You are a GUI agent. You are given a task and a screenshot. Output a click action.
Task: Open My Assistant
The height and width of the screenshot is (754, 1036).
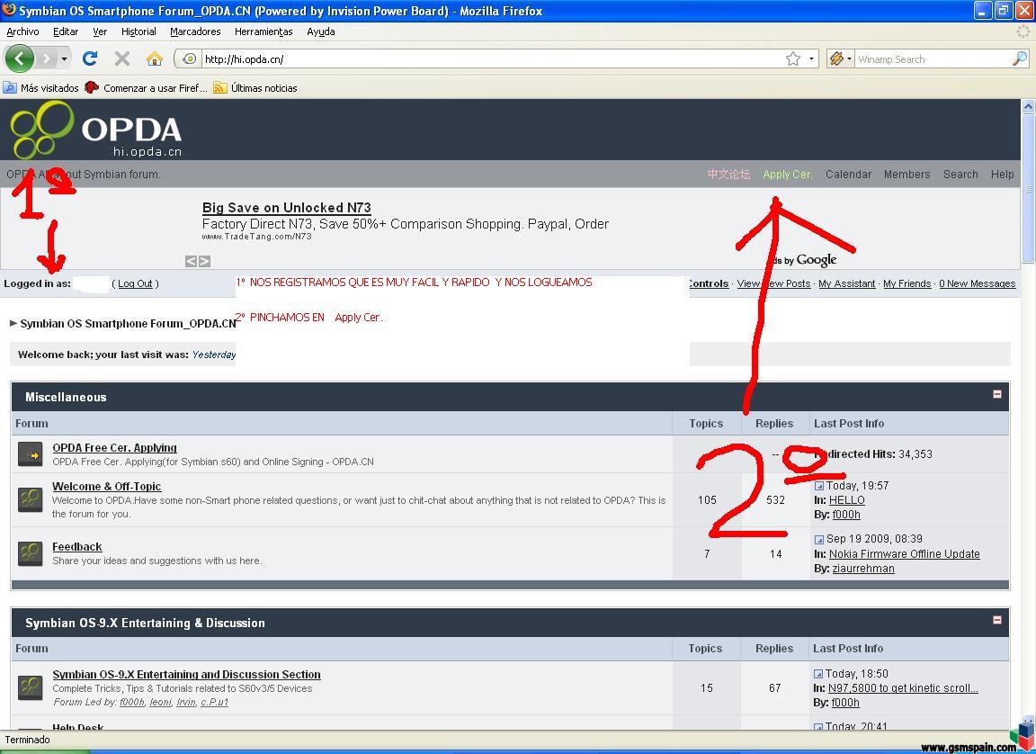click(847, 283)
